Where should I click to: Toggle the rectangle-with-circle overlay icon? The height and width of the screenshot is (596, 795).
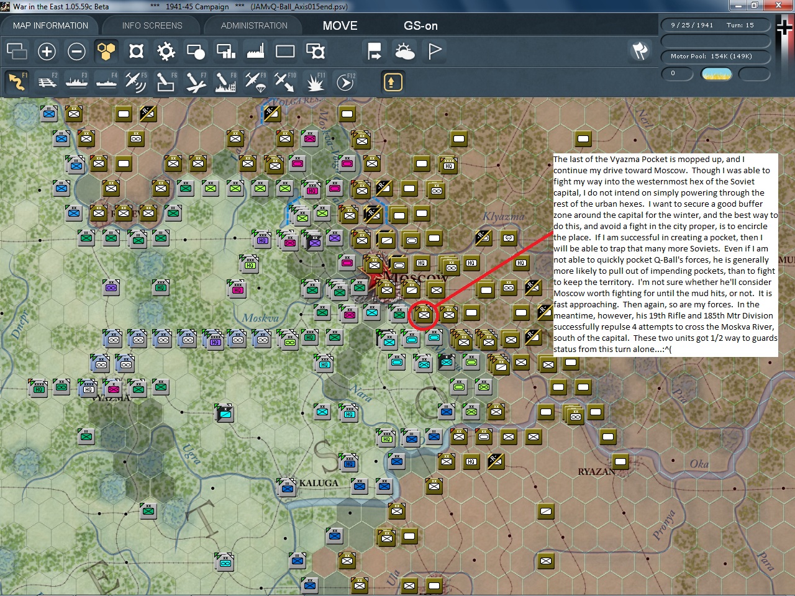[196, 51]
